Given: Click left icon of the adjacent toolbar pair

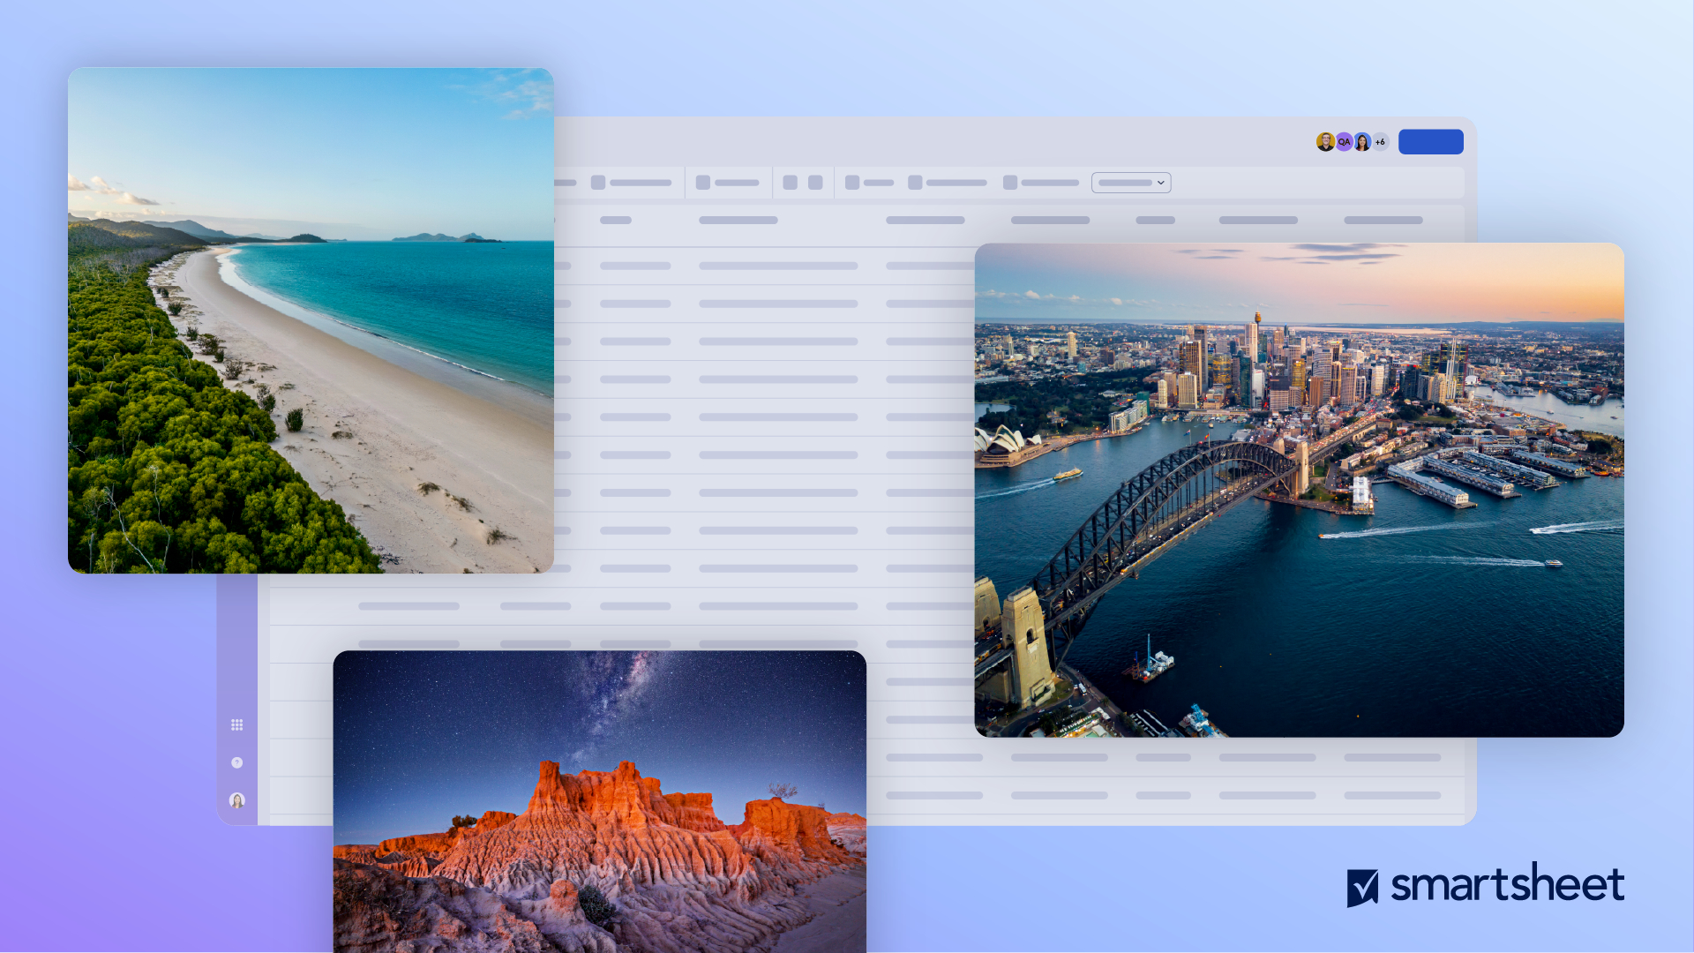Looking at the screenshot, I should click(x=791, y=183).
